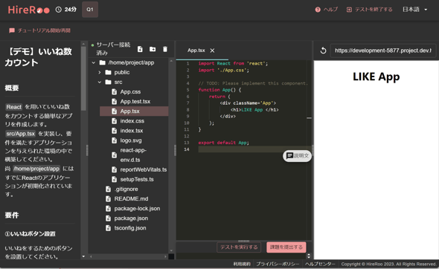Open the 説明文 description bubble
This screenshot has height=269, width=439.
(297, 156)
